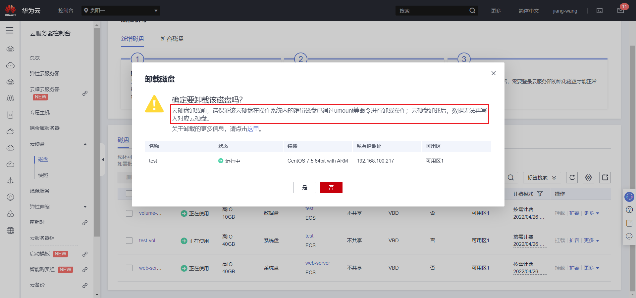This screenshot has width=636, height=298.
Task: Click 挂载 in the volume-... row
Action: 560,213
